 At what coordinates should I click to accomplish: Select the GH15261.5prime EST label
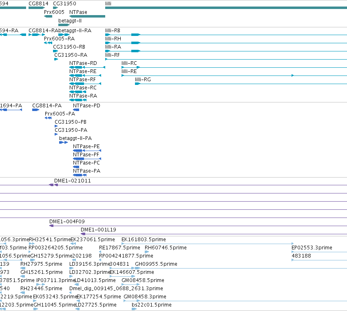pyautogui.click(x=41, y=272)
